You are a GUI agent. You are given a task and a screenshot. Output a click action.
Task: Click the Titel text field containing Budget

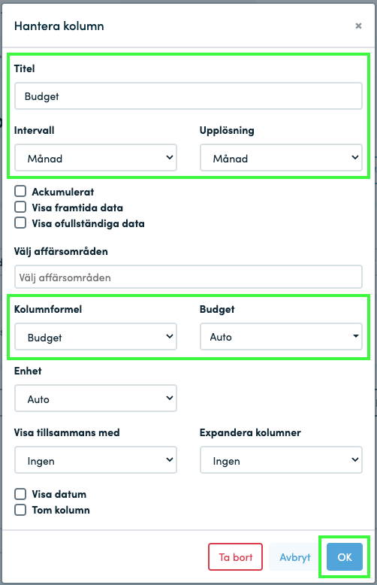coord(188,96)
